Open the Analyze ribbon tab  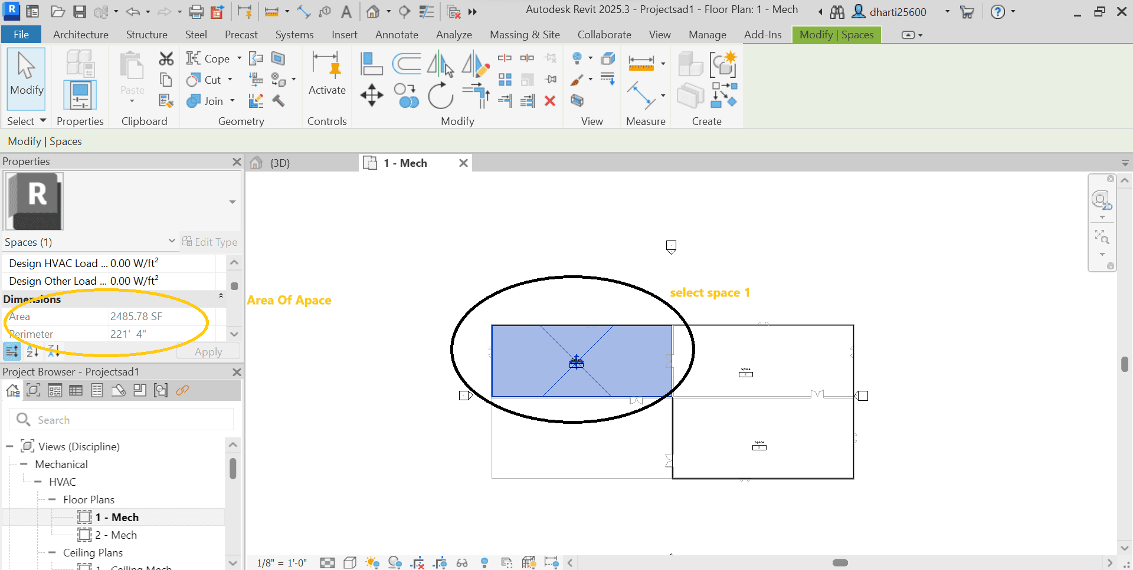pyautogui.click(x=454, y=34)
